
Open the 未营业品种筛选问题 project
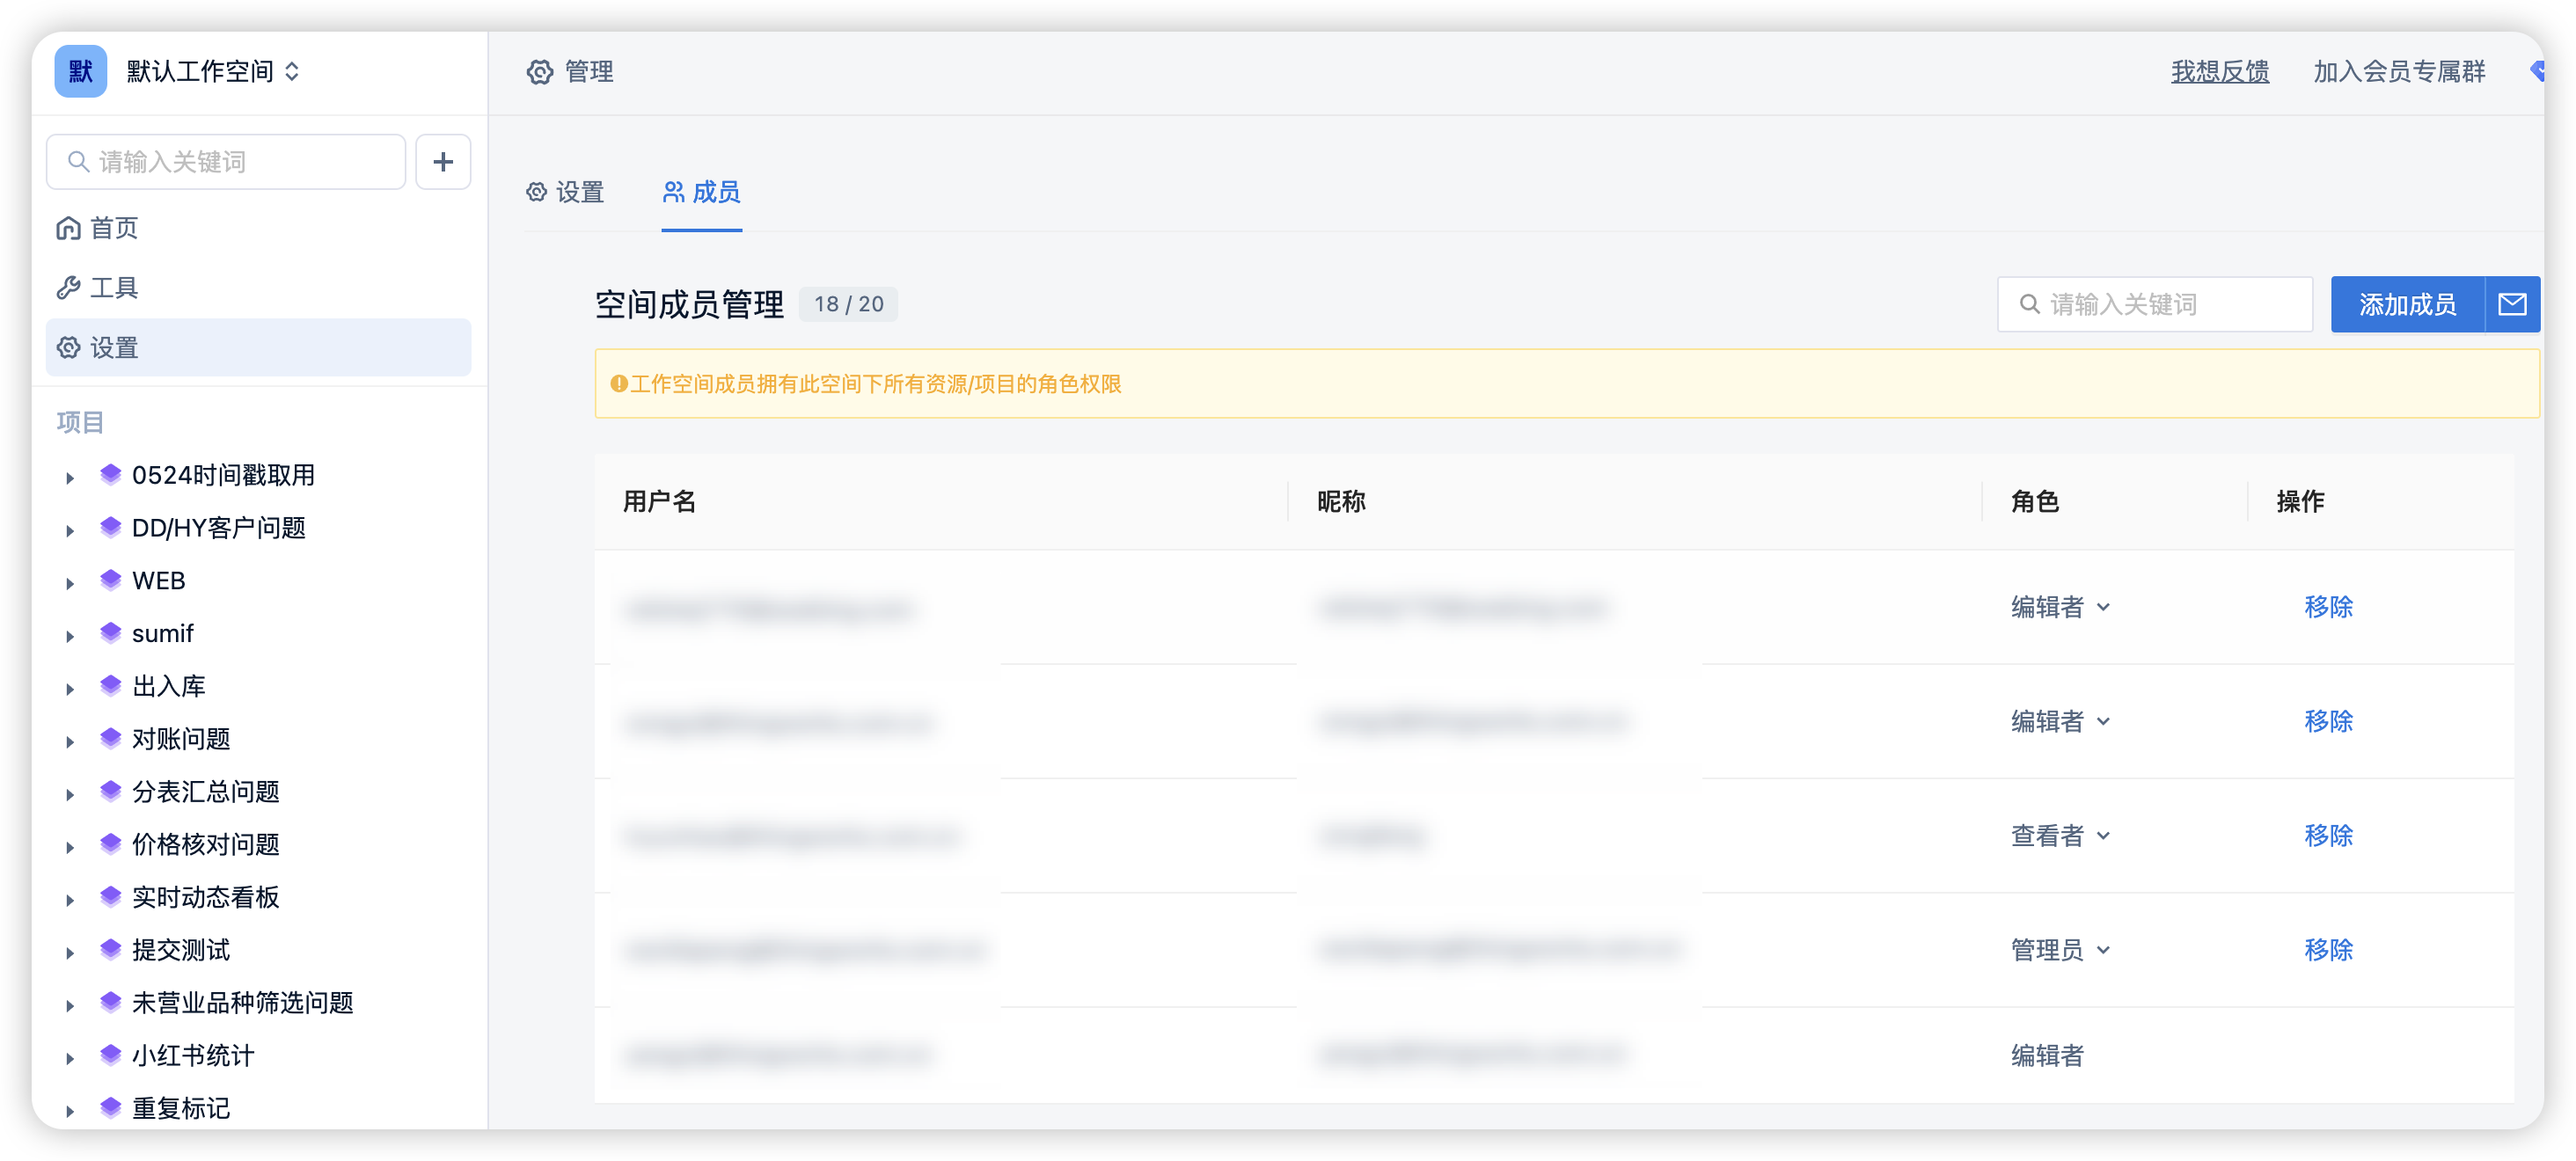pos(243,1002)
